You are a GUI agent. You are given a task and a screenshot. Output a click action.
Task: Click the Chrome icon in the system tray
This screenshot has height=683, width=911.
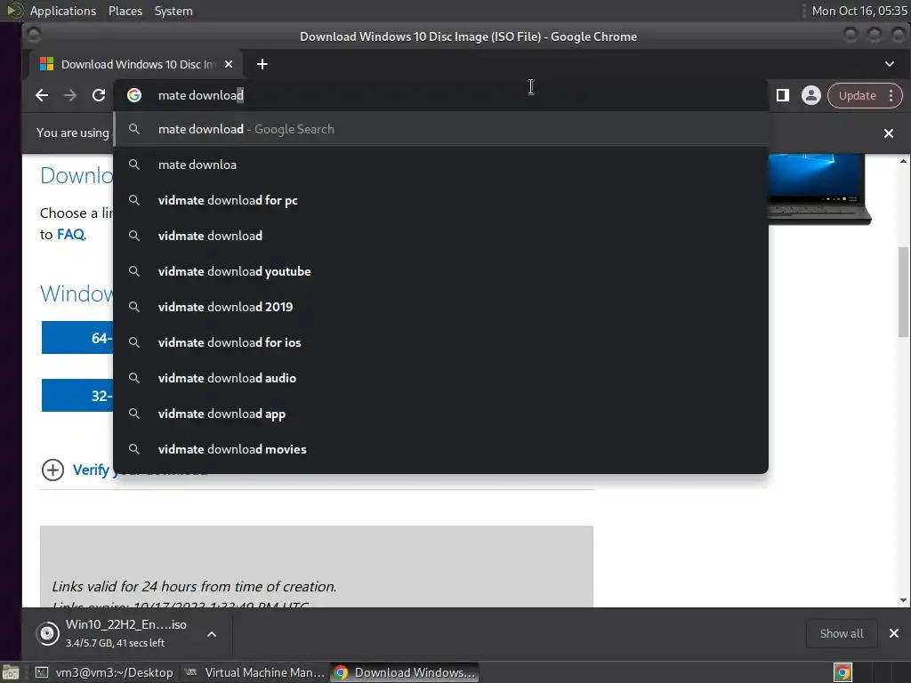pyautogui.click(x=843, y=672)
